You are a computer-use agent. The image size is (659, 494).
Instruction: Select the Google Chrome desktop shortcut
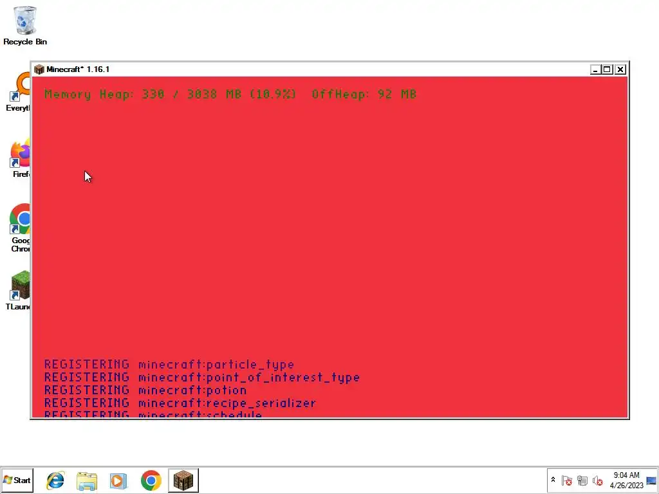coord(20,228)
